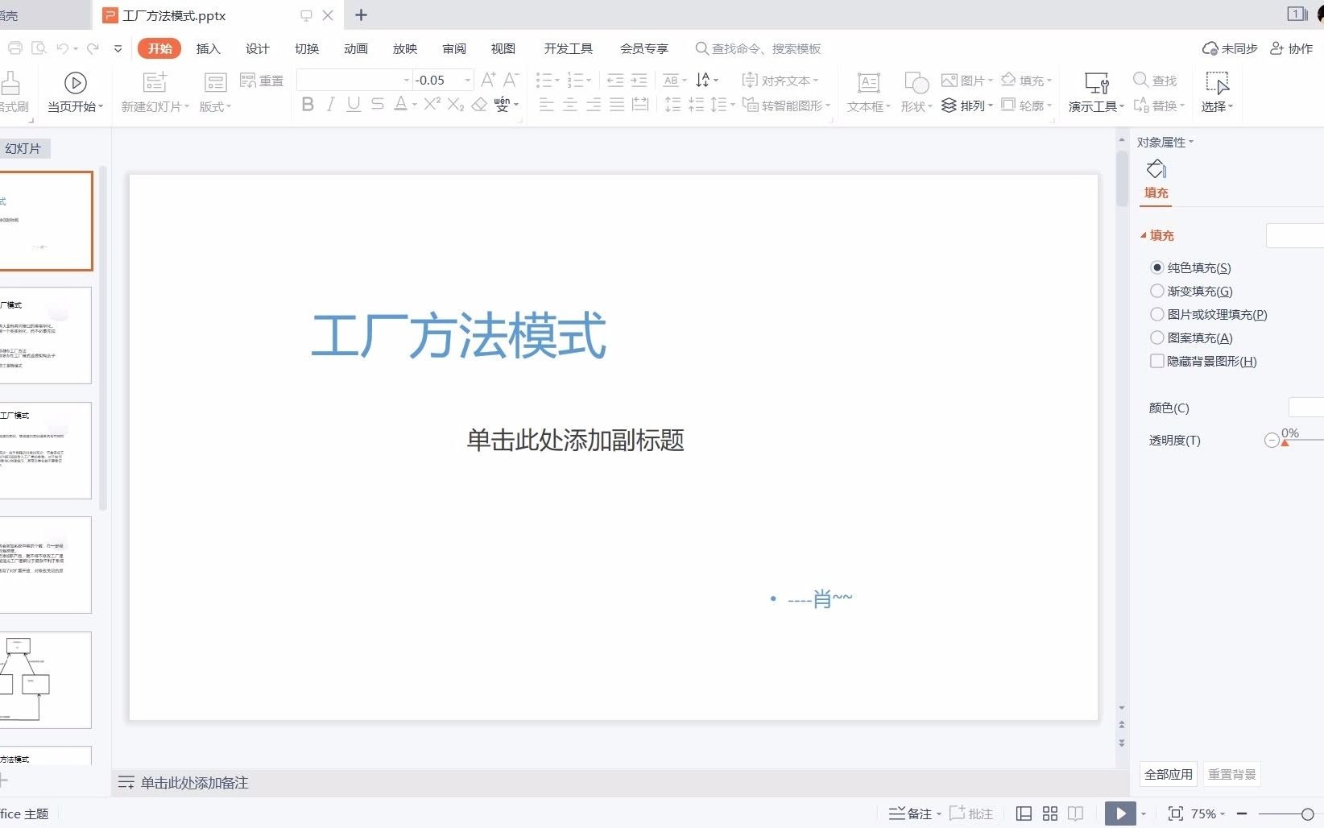Switch to 切换 Transitions tab
The image size is (1324, 828).
pyautogui.click(x=307, y=48)
